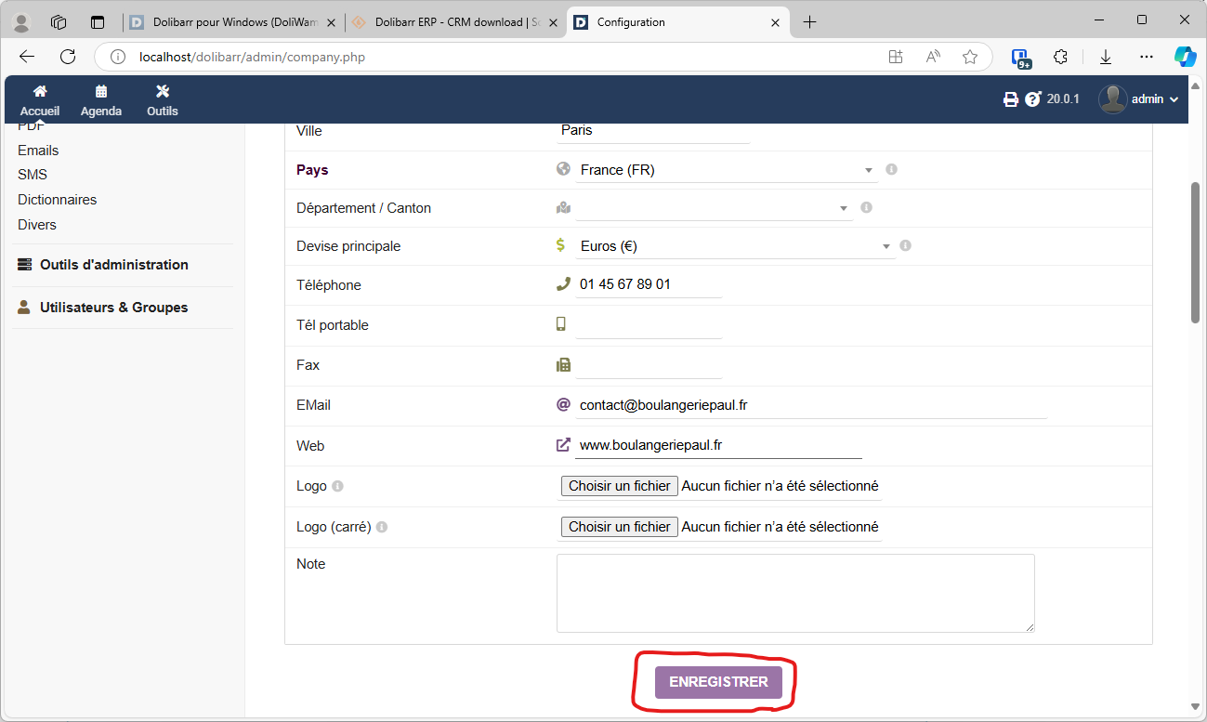Click the Tél portable input field

coord(649,325)
